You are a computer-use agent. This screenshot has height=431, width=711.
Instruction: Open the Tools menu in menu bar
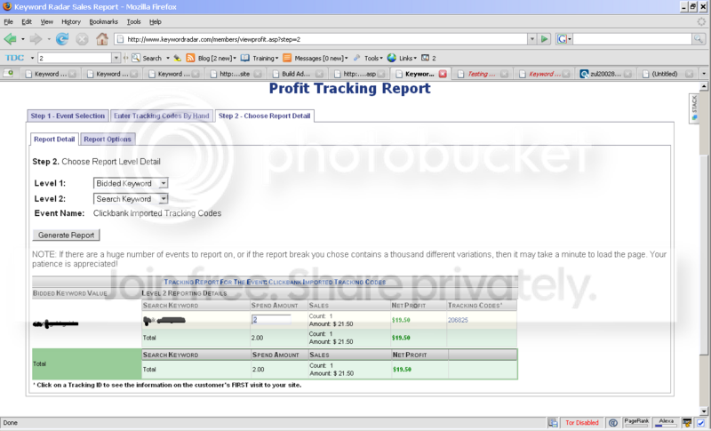(x=133, y=21)
